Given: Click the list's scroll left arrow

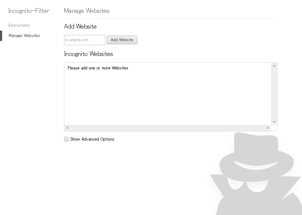Looking at the screenshot, I should pyautogui.click(x=67, y=128).
